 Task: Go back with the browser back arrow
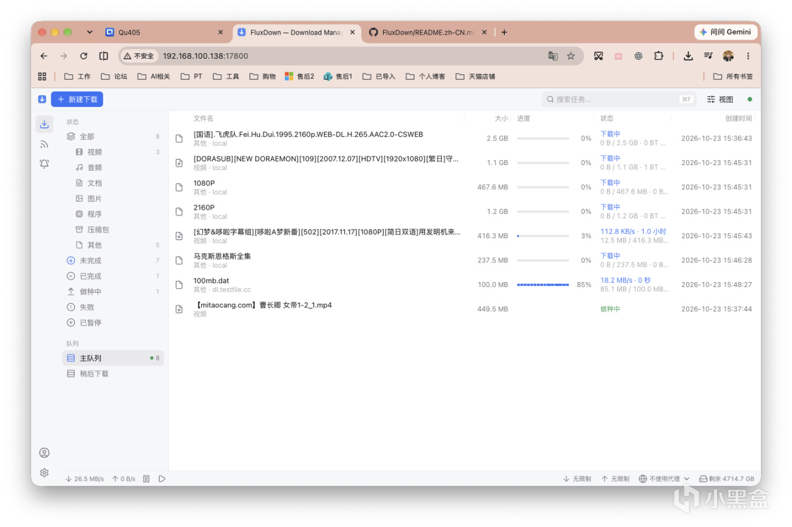tap(44, 56)
